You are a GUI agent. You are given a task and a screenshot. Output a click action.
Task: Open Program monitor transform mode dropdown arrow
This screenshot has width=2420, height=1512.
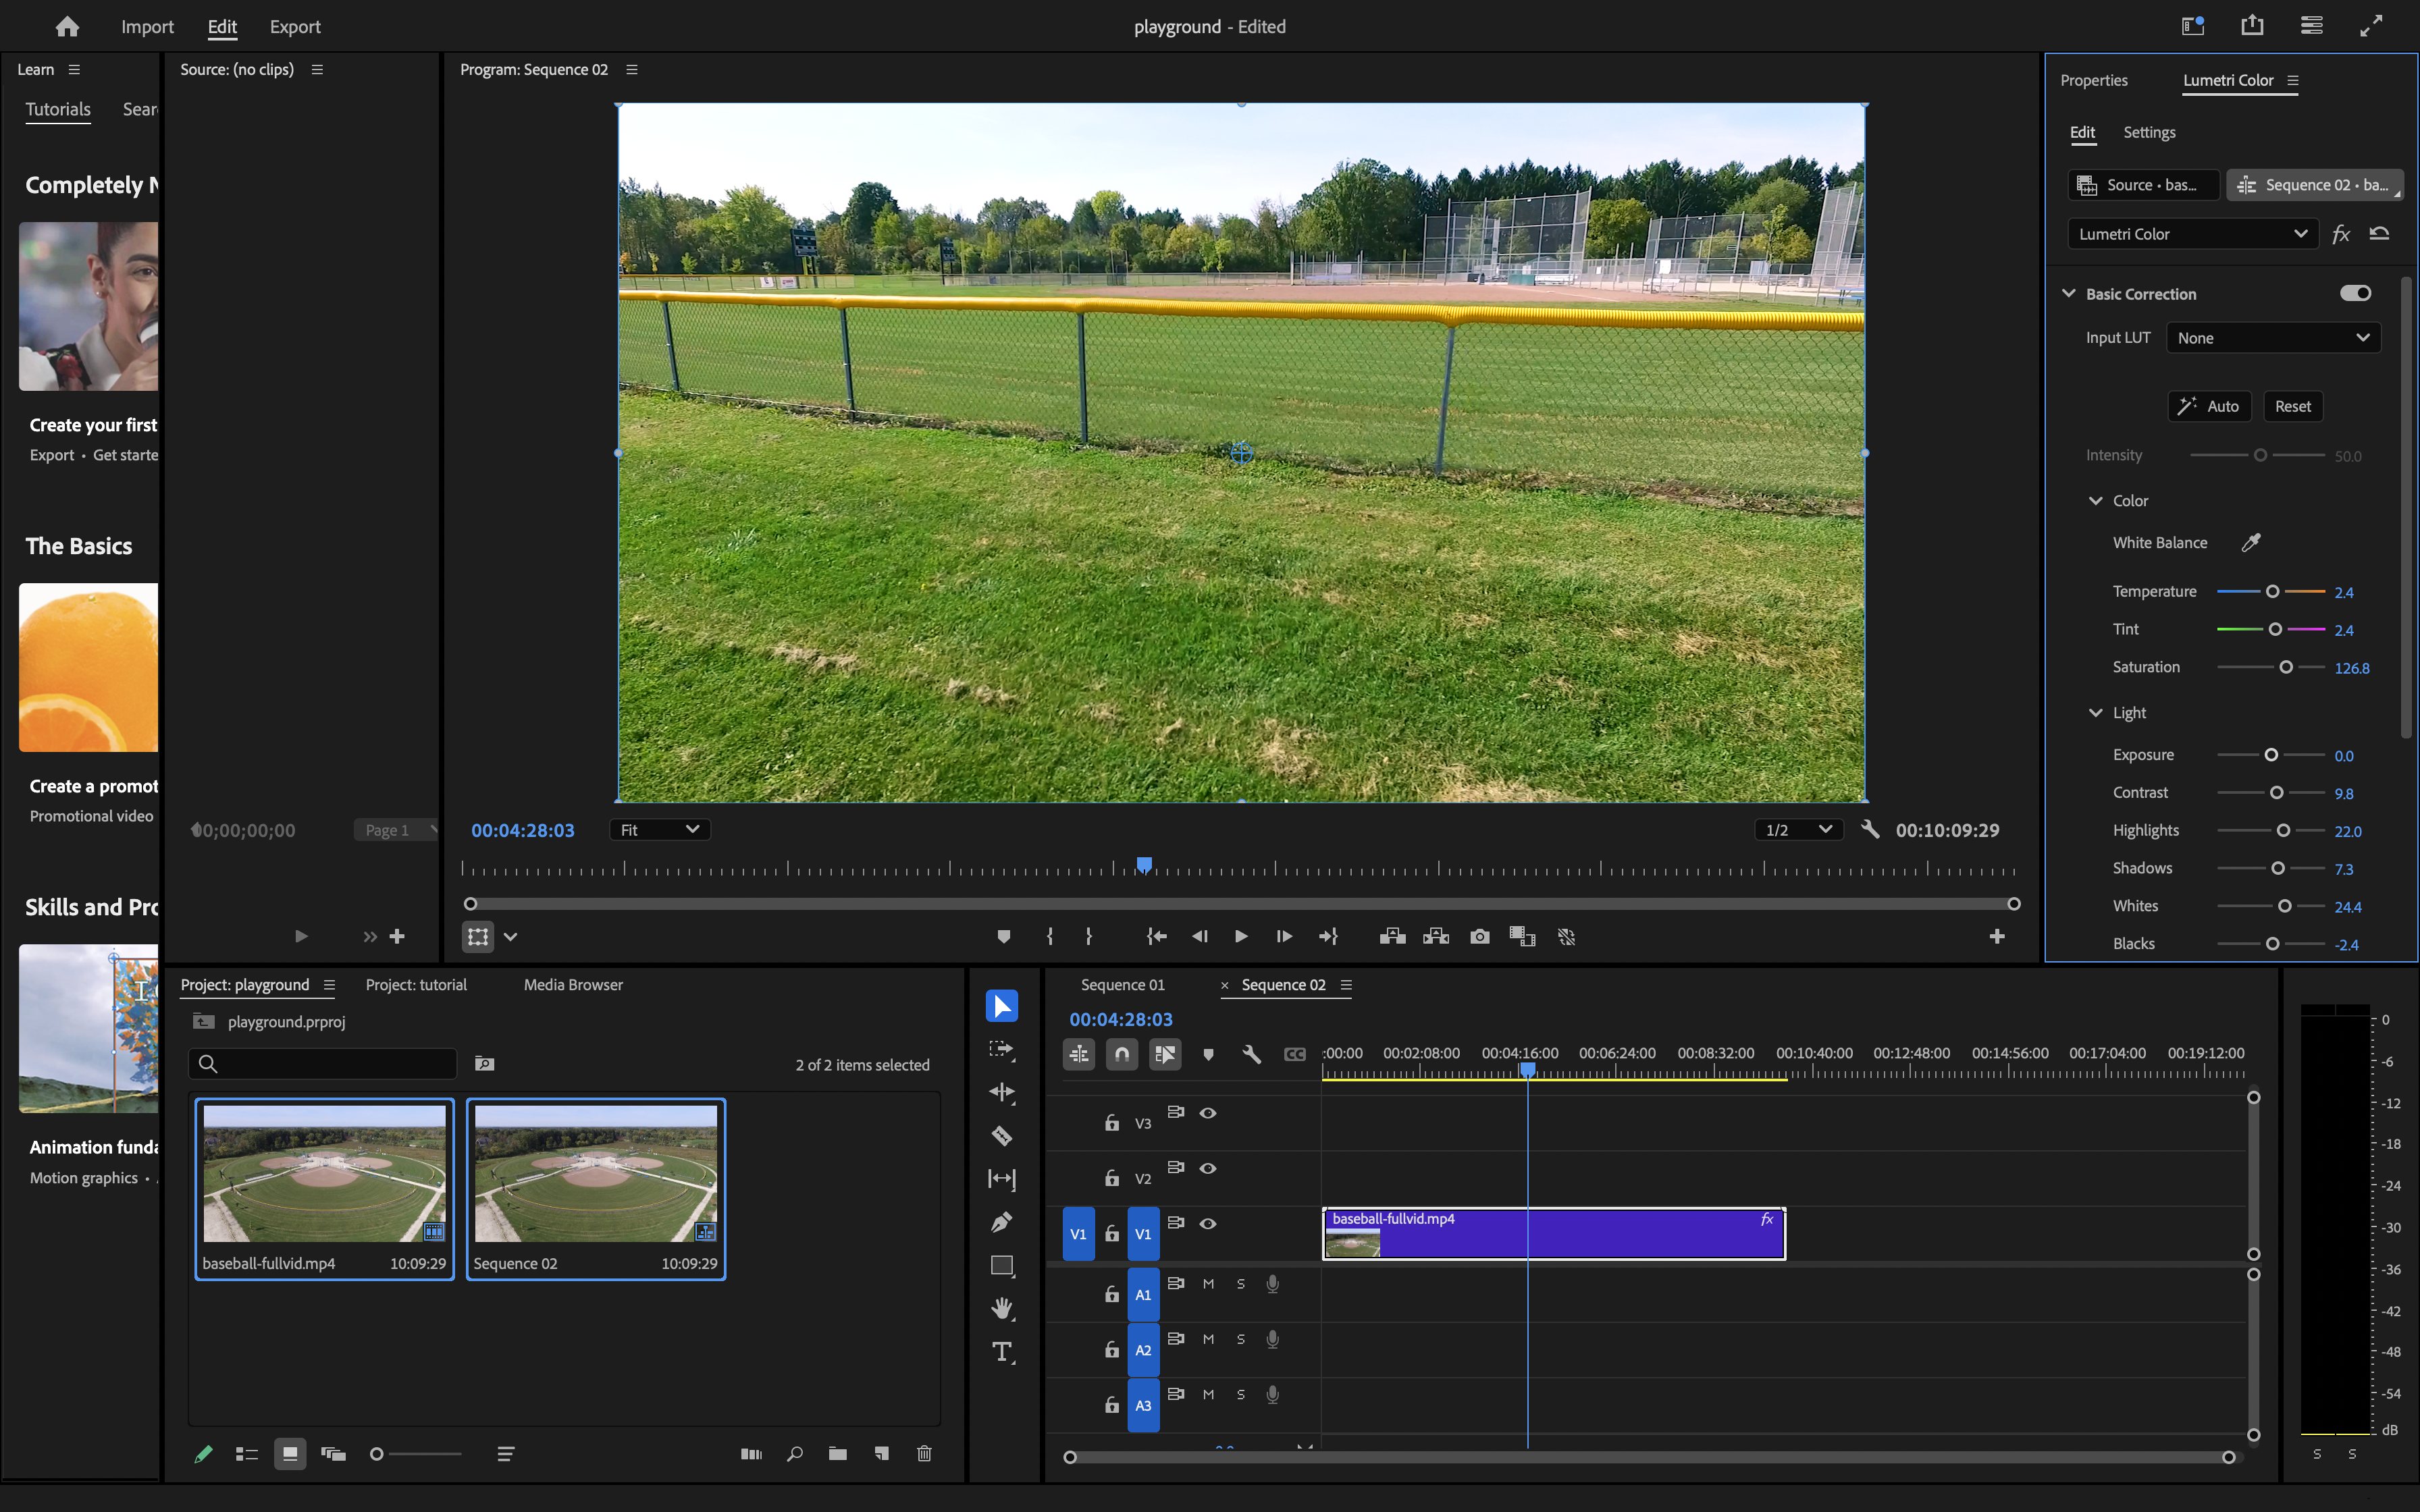(x=511, y=937)
